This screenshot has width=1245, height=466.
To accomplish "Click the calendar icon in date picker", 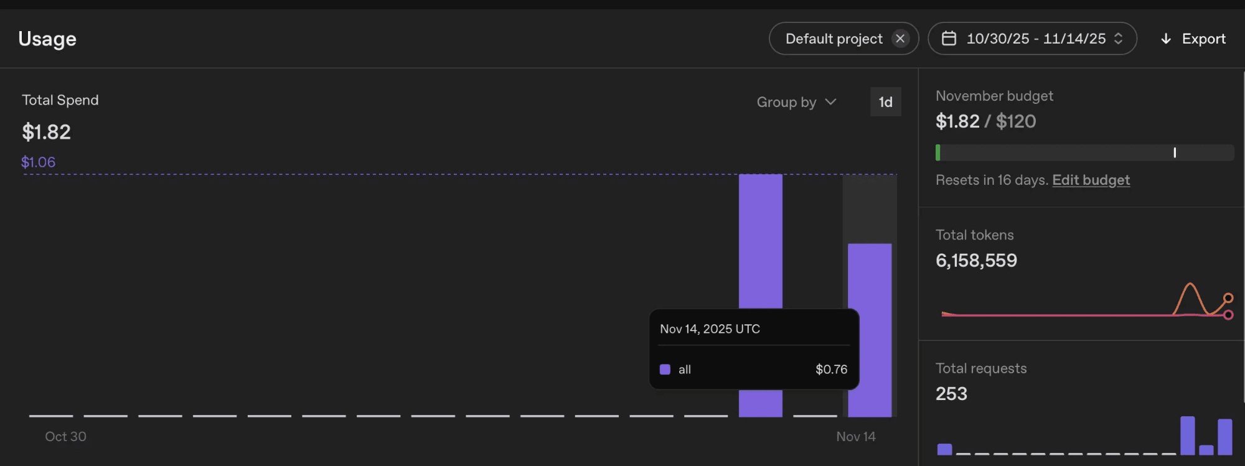I will 949,39.
